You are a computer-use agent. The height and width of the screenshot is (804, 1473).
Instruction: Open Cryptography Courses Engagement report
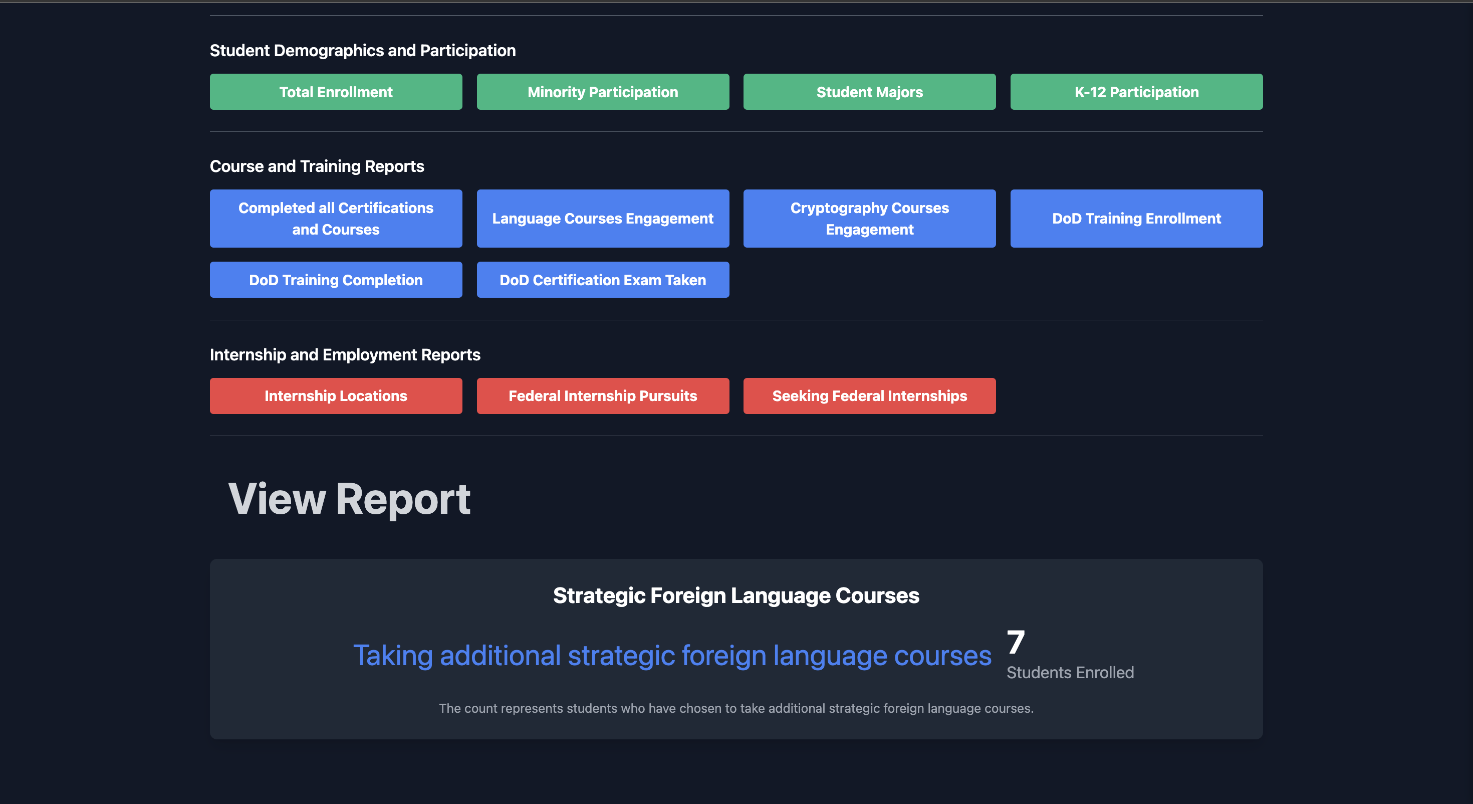coord(869,218)
